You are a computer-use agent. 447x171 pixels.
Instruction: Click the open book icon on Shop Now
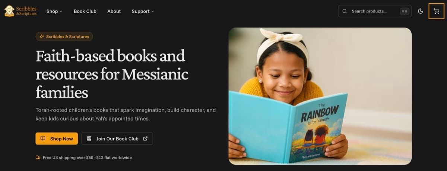[x=43, y=139]
